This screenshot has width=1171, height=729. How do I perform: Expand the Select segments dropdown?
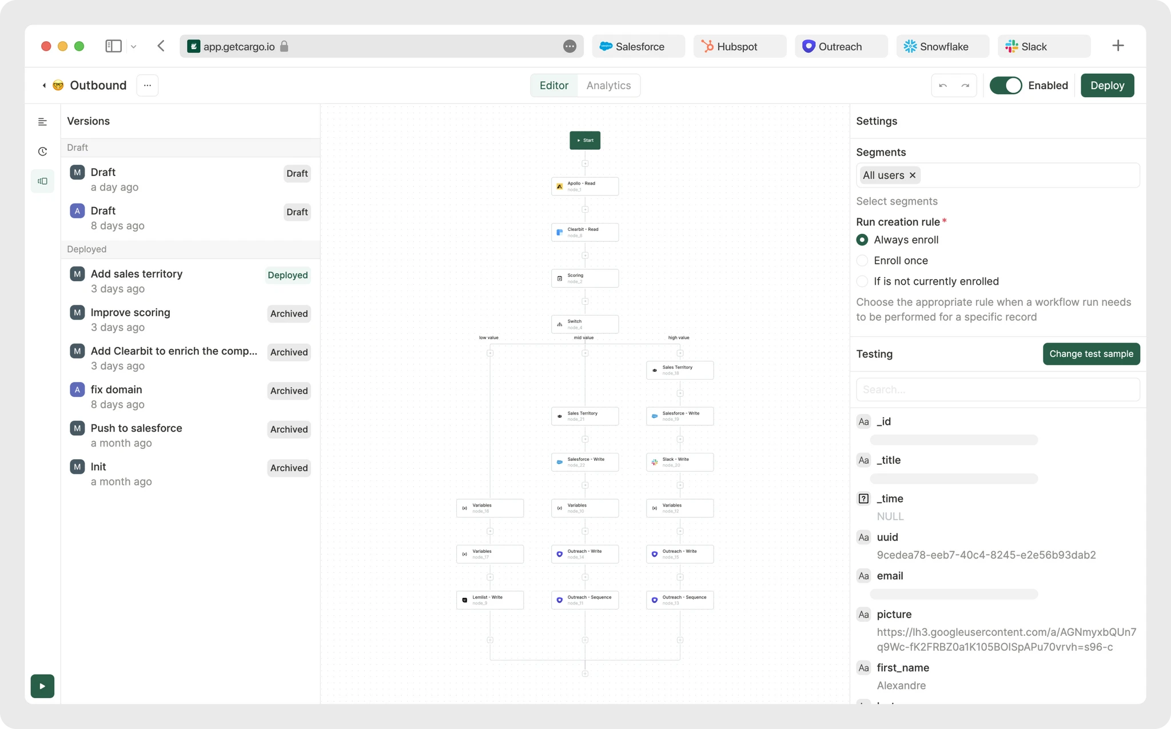pos(897,201)
